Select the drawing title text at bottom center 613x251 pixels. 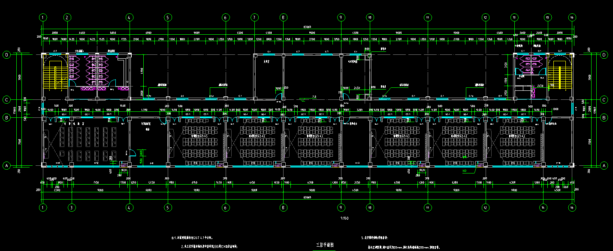pos(325,245)
